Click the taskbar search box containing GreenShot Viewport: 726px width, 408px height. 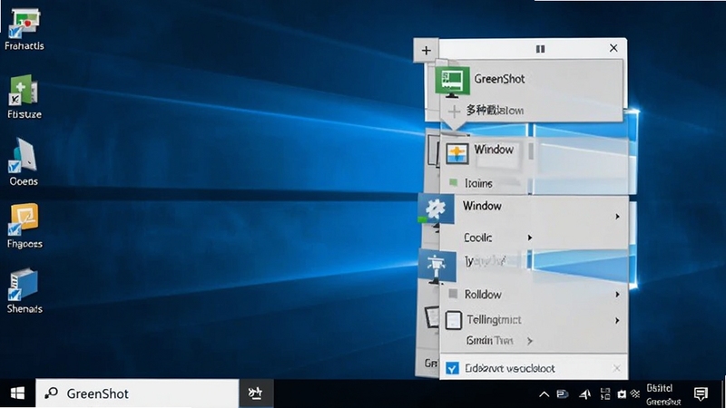pyautogui.click(x=137, y=393)
